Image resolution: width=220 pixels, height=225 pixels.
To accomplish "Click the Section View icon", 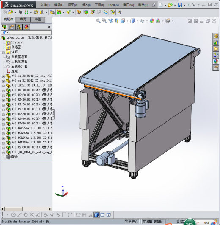I will coord(117,21).
